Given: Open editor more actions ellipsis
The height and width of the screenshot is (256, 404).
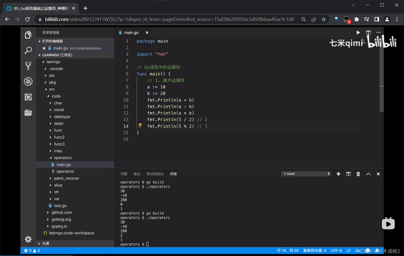Looking at the screenshot, I should click(378, 33).
